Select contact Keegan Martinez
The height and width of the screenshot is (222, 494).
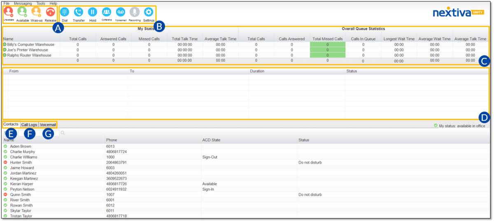click(24, 178)
